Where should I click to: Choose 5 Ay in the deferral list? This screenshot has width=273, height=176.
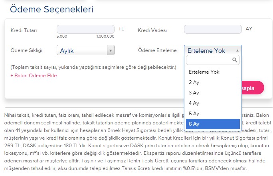point(194,114)
